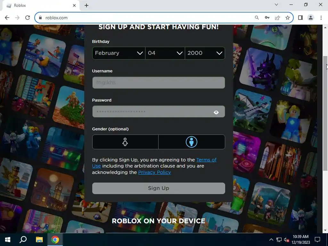Click the page scrollbar thumb

pos(325,113)
